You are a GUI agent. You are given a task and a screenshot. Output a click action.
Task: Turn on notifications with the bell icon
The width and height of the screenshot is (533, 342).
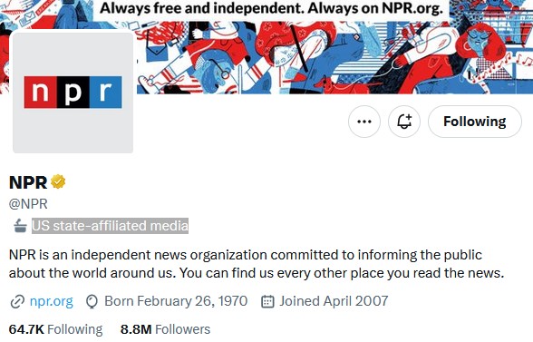coord(404,122)
